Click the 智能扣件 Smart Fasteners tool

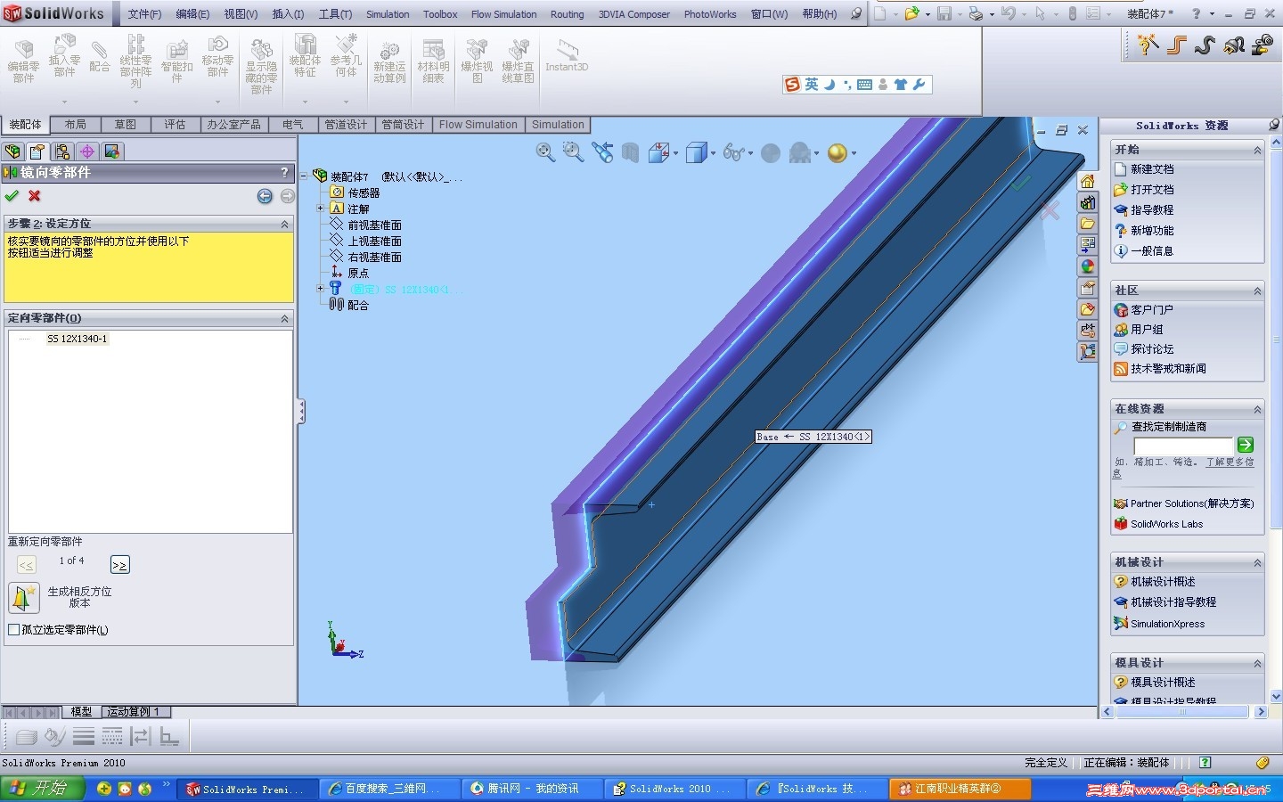(x=177, y=61)
